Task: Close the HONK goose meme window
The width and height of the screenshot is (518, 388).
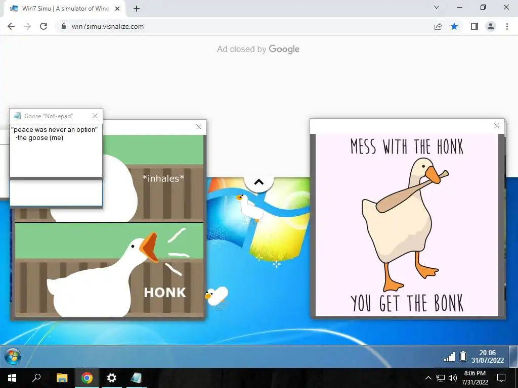Action: coord(198,127)
